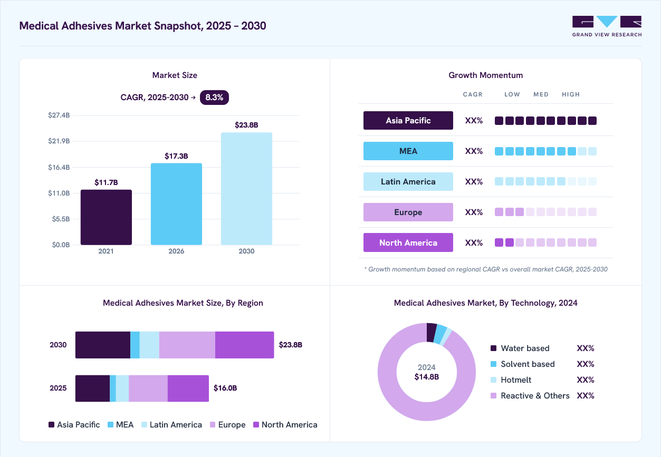Screen dimensions: 661x457
Task: Click the 2030 market size bar
Action: click(246, 189)
